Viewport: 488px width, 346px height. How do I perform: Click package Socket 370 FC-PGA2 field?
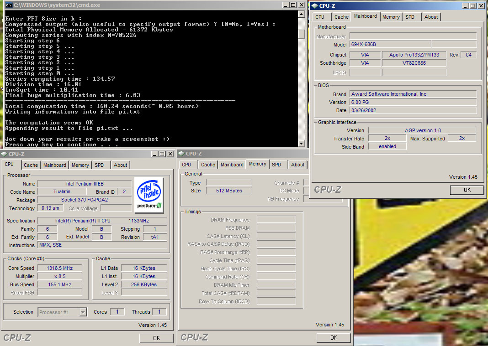click(85, 200)
